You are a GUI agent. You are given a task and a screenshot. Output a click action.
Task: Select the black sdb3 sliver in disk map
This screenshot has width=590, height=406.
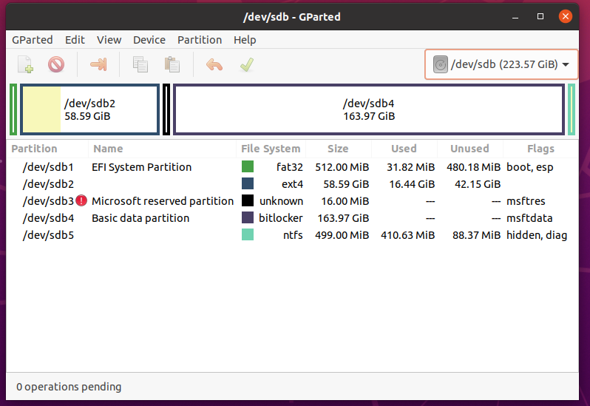[166, 109]
